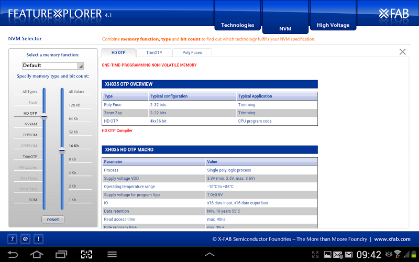Choose ROM memory type
Image resolution: width=419 pixels, height=262 pixels.
[33, 200]
